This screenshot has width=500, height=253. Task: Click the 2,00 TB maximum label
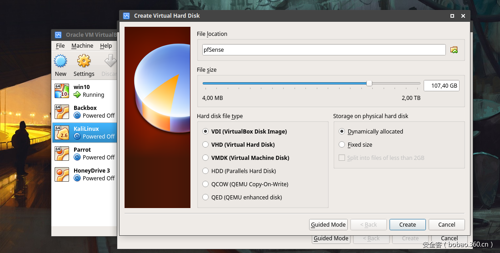[x=411, y=98]
